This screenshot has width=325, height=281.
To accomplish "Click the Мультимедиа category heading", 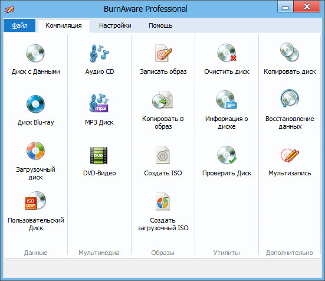I will point(99,253).
